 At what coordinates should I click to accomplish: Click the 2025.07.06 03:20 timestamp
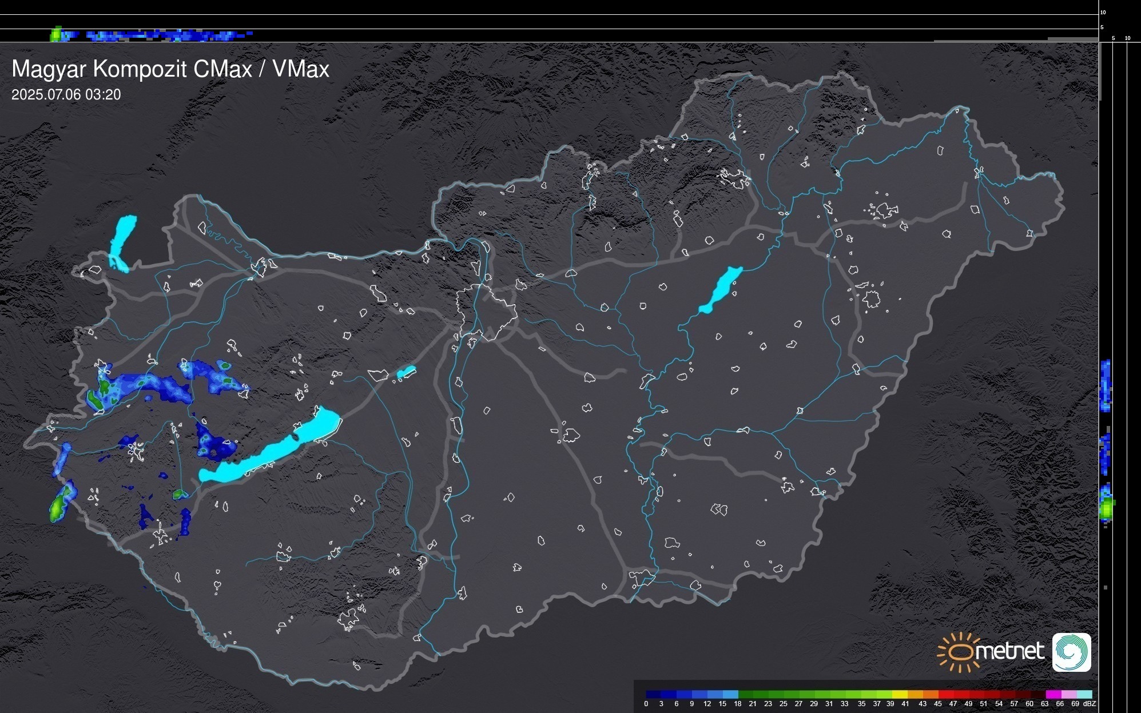[x=66, y=95]
